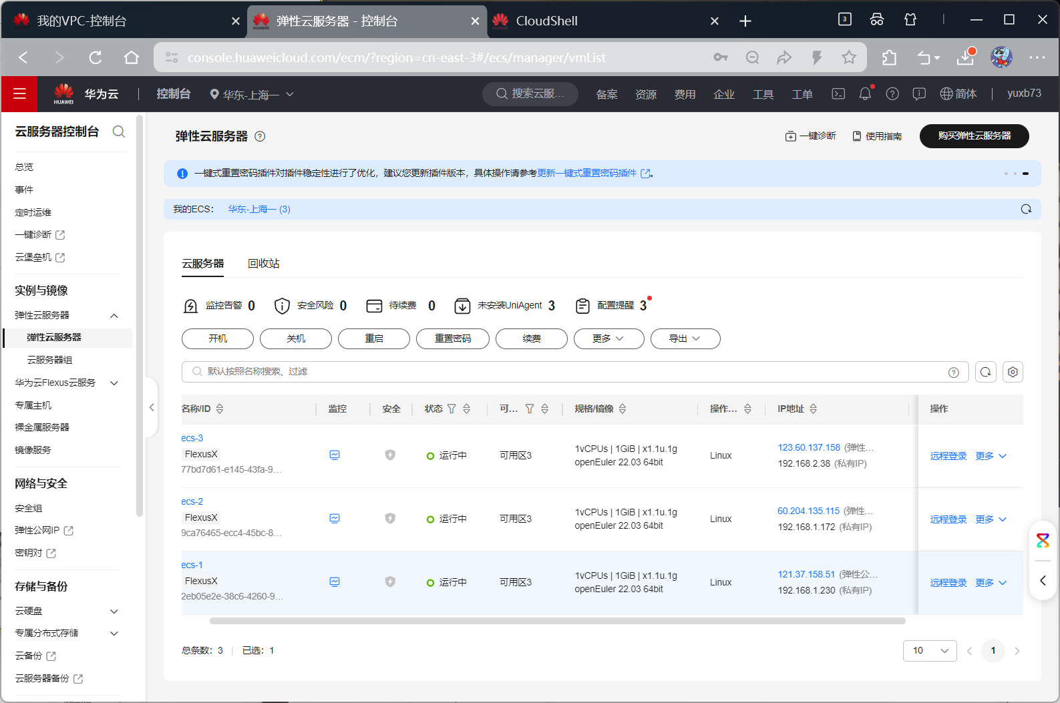
Task: Expand 专属分布式存储 sidebar group
Action: 114,634
